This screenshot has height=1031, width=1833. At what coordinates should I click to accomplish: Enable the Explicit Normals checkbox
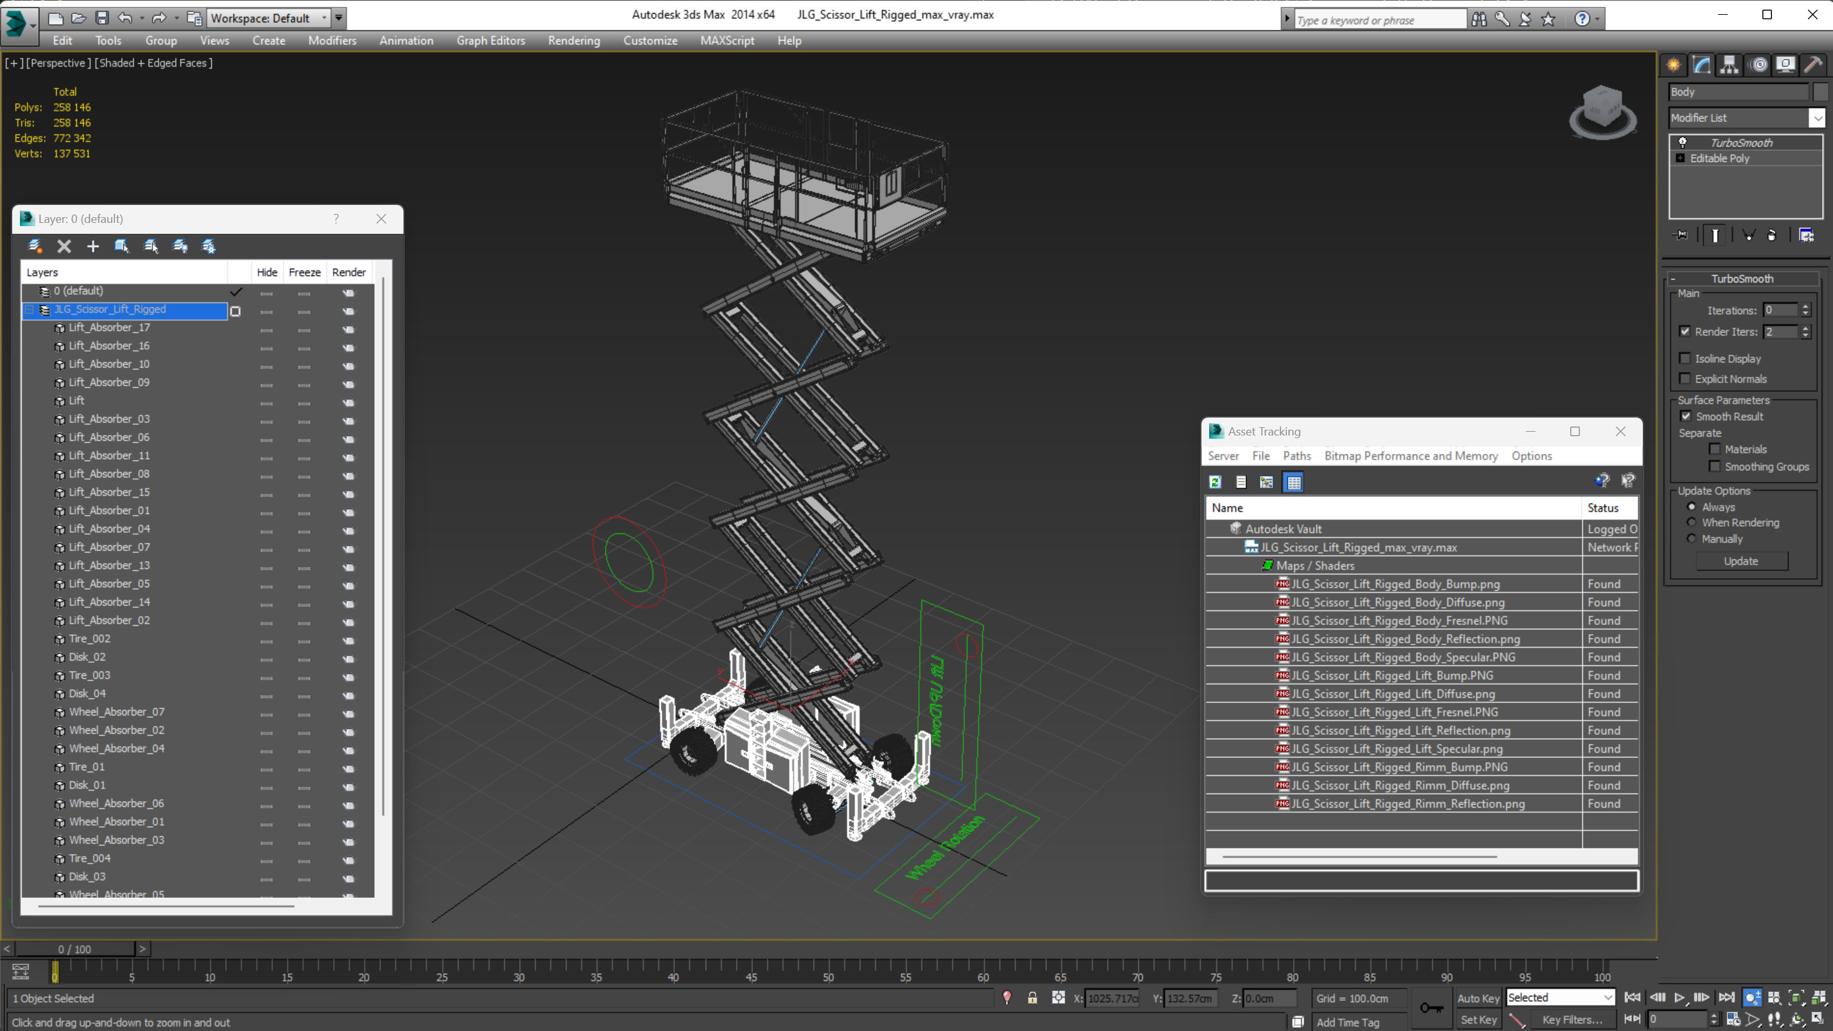pos(1685,378)
